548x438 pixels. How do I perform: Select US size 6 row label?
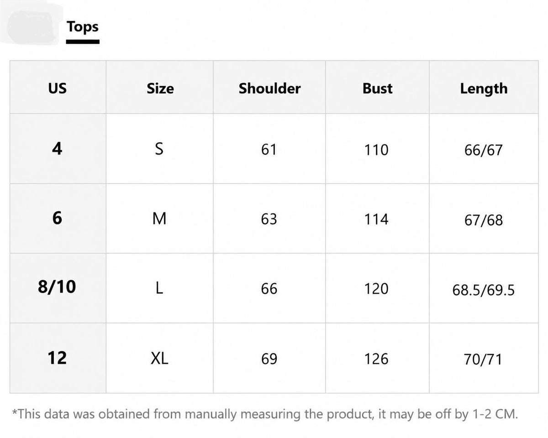58,219
